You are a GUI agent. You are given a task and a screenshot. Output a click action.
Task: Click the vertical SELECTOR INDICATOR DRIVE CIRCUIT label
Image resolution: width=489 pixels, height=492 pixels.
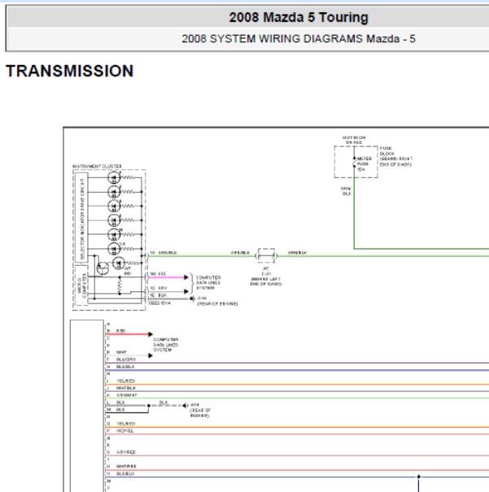click(82, 219)
